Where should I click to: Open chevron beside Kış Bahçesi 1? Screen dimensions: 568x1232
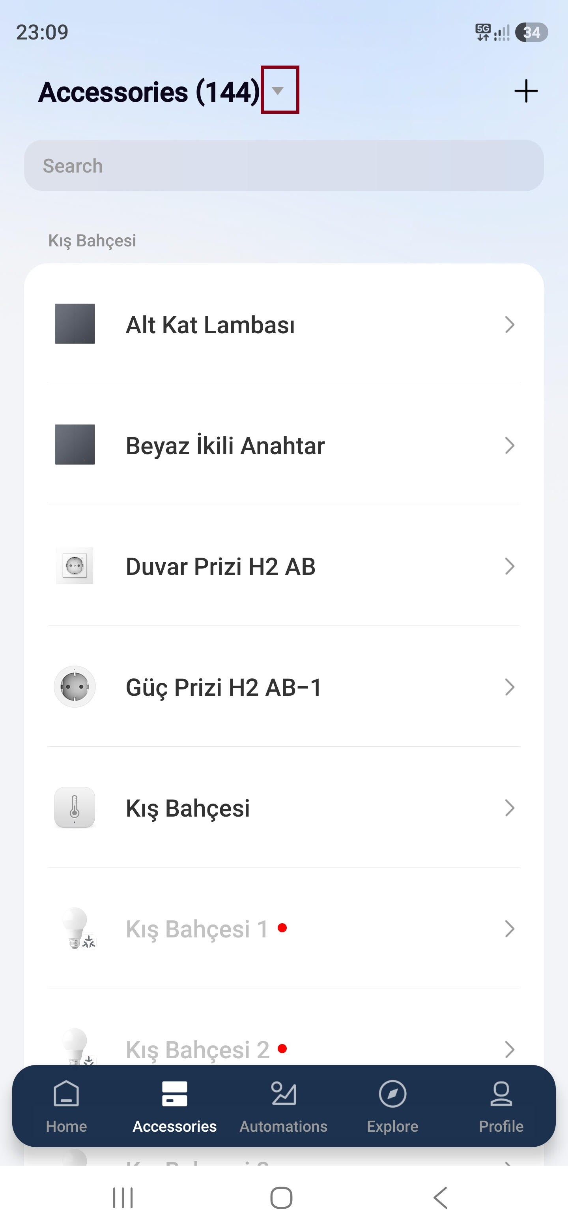509,929
